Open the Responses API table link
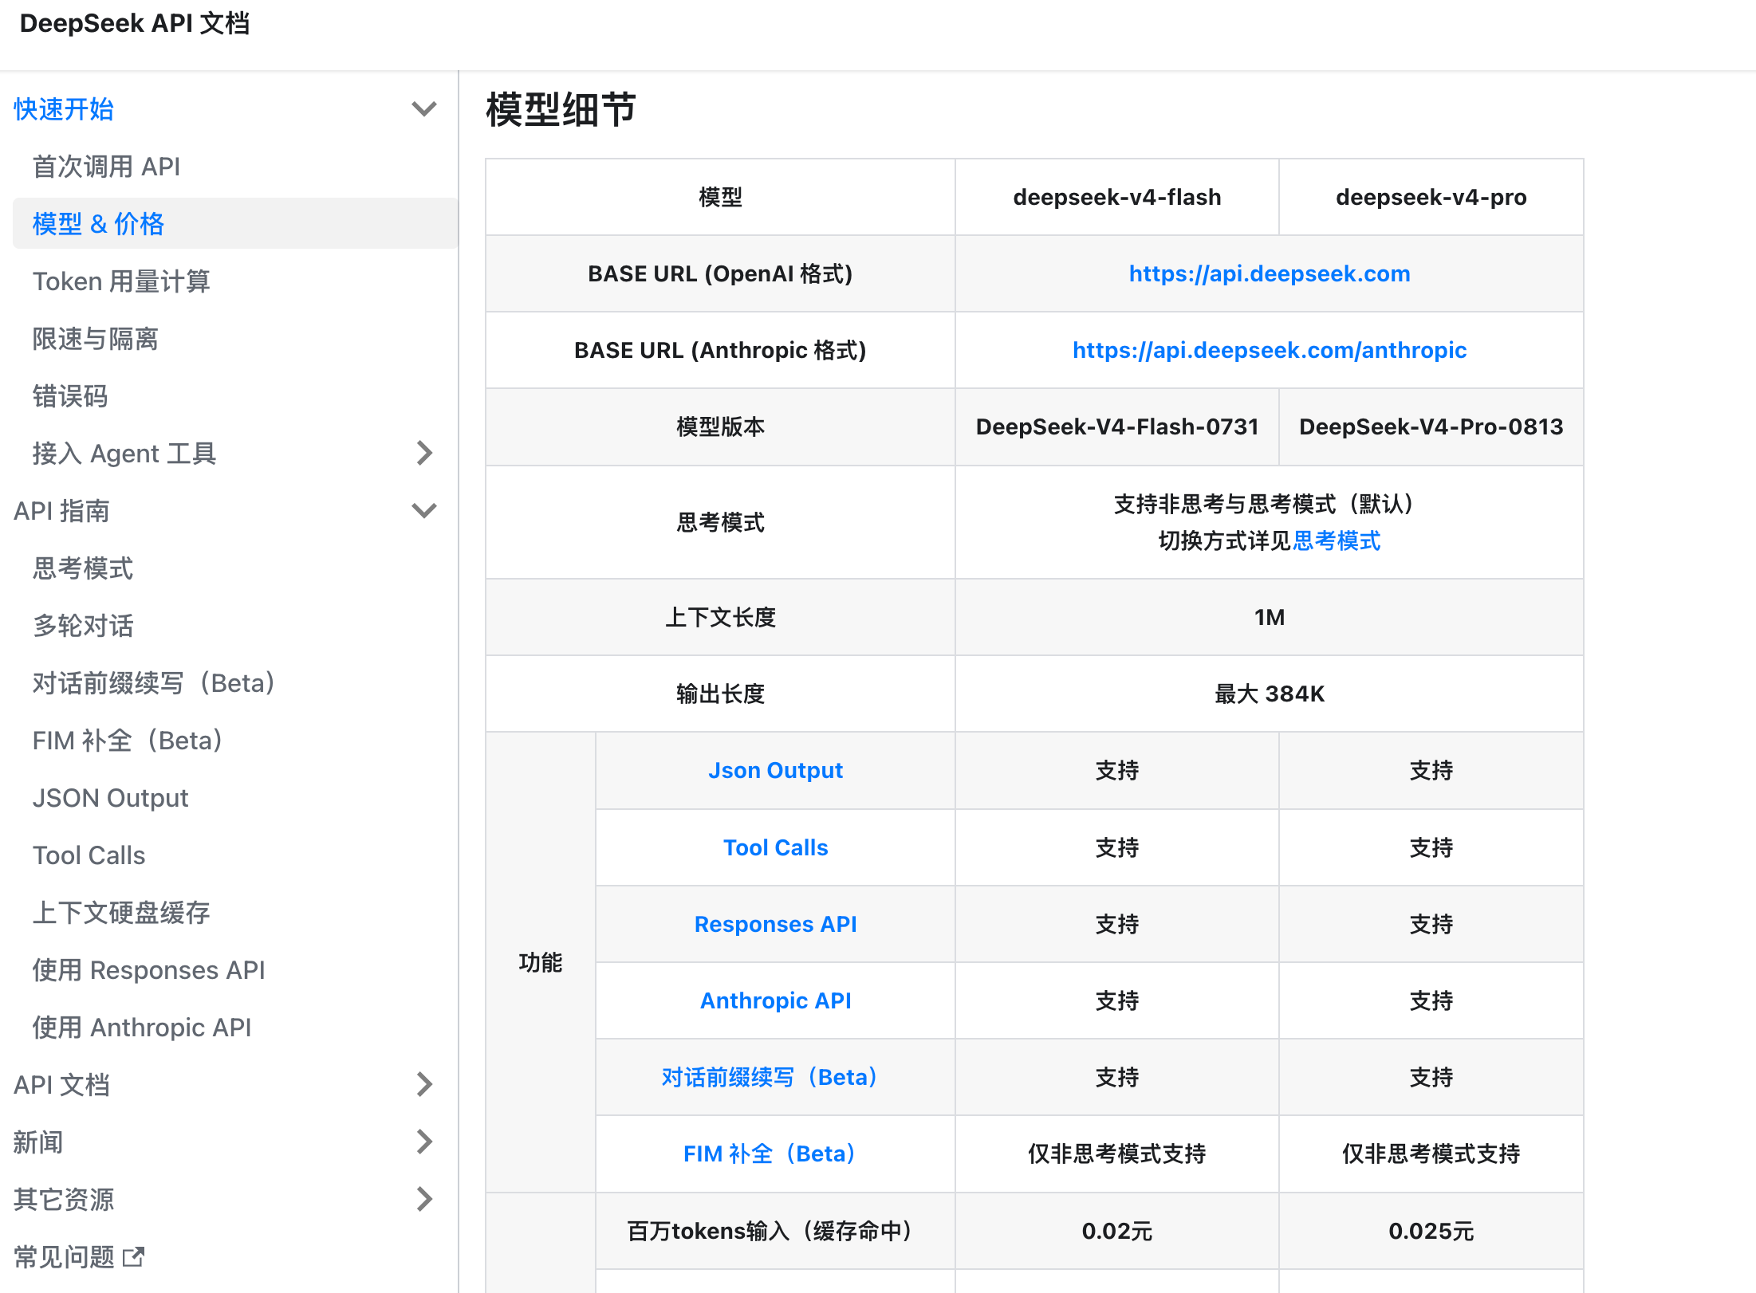Viewport: 1756px width, 1293px height. pyautogui.click(x=775, y=924)
